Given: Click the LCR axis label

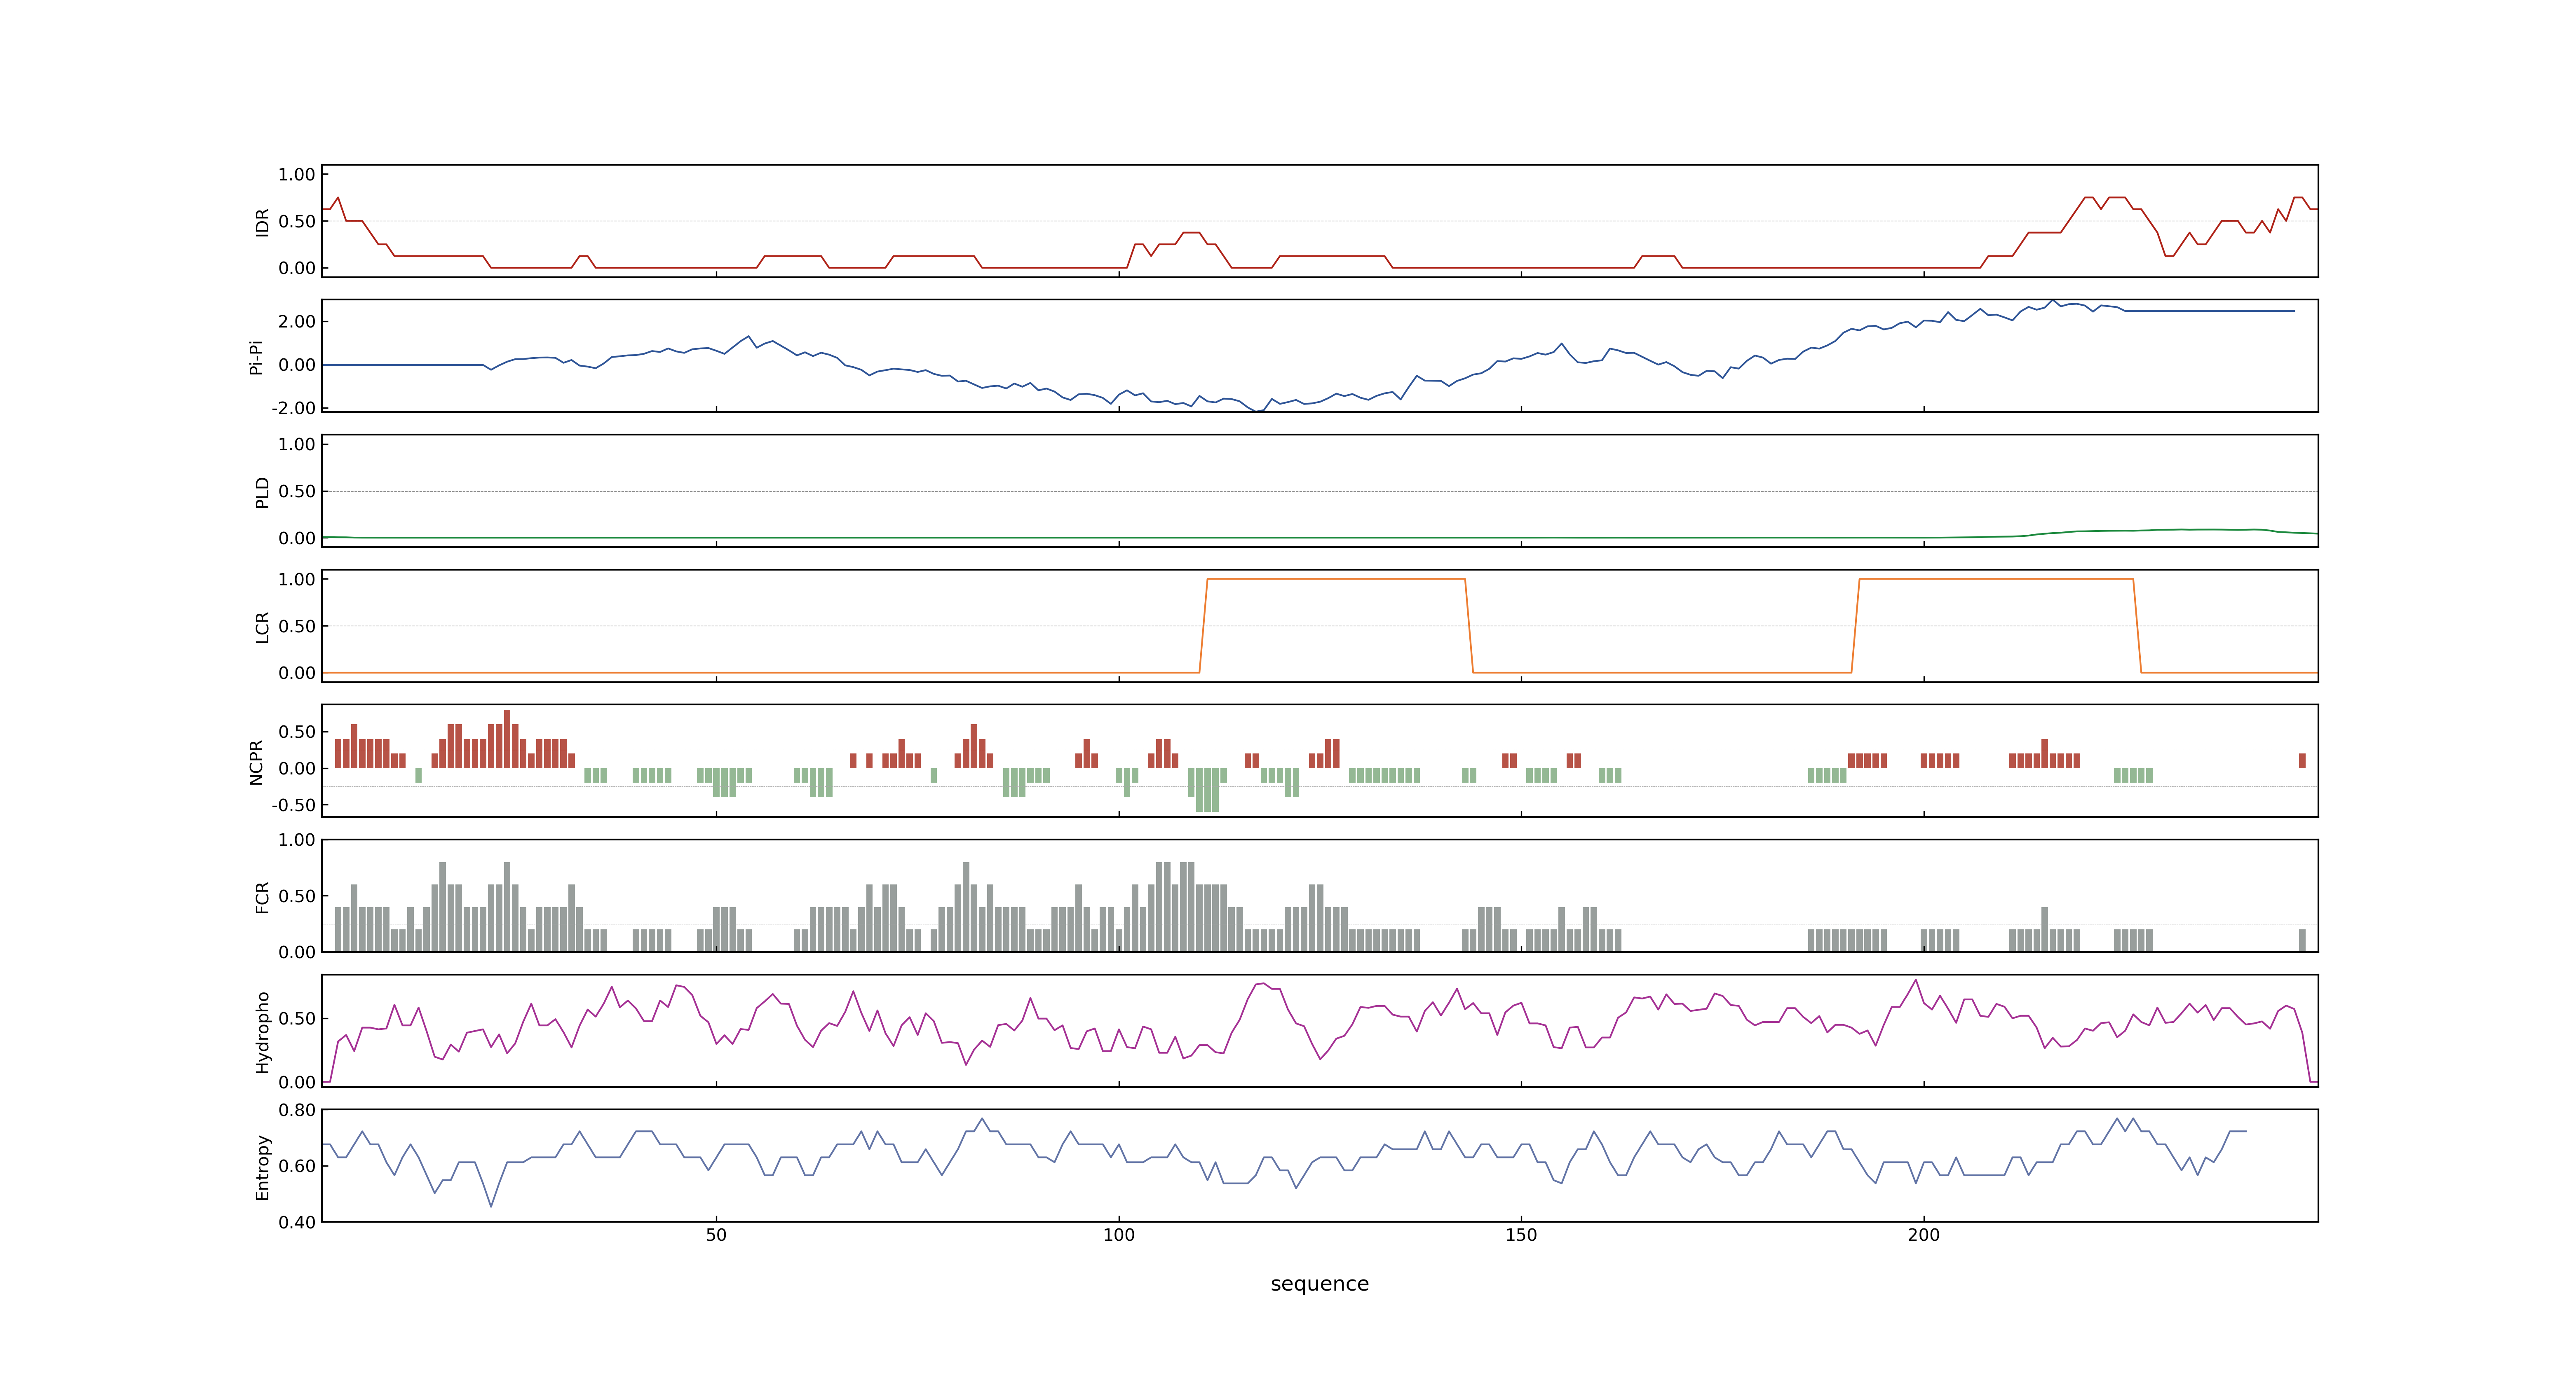Looking at the screenshot, I should (x=262, y=627).
